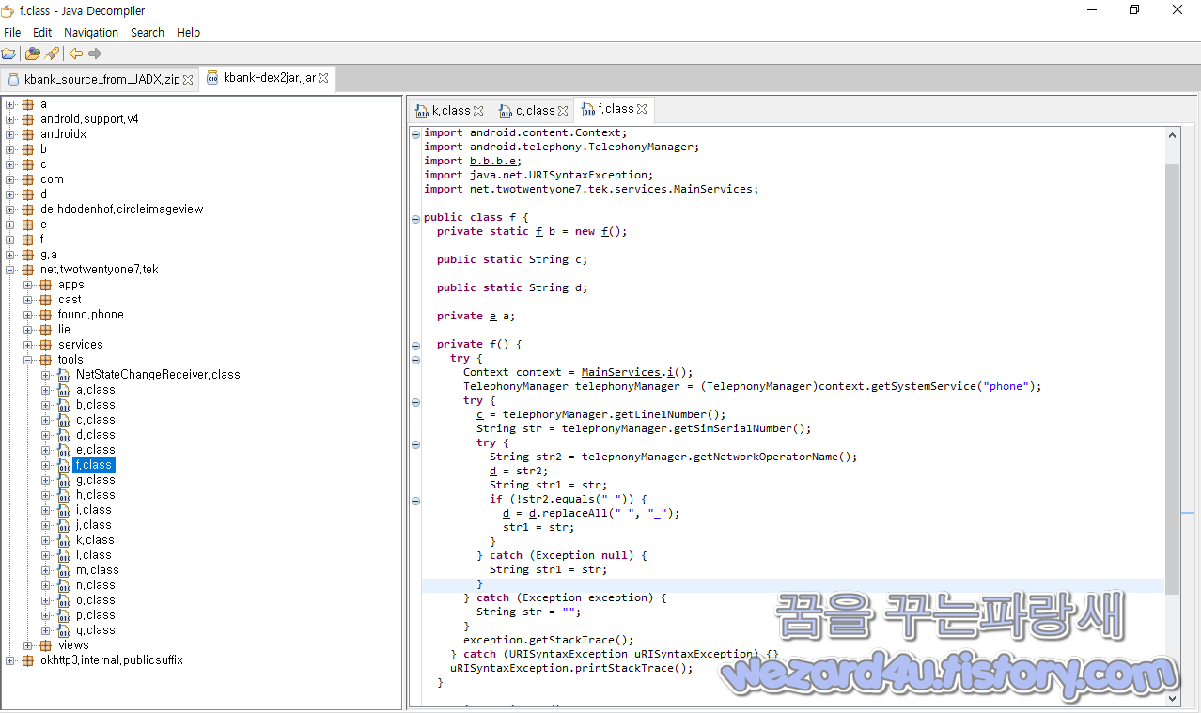Open the Search menu

(148, 32)
